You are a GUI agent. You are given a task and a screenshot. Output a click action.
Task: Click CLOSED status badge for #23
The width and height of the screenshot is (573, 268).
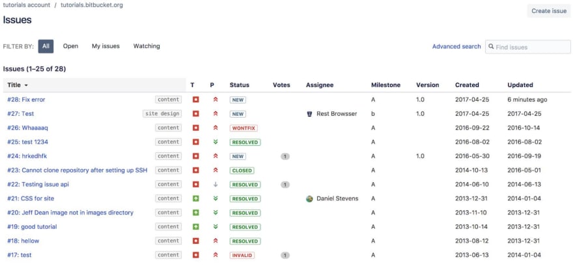tap(242, 170)
